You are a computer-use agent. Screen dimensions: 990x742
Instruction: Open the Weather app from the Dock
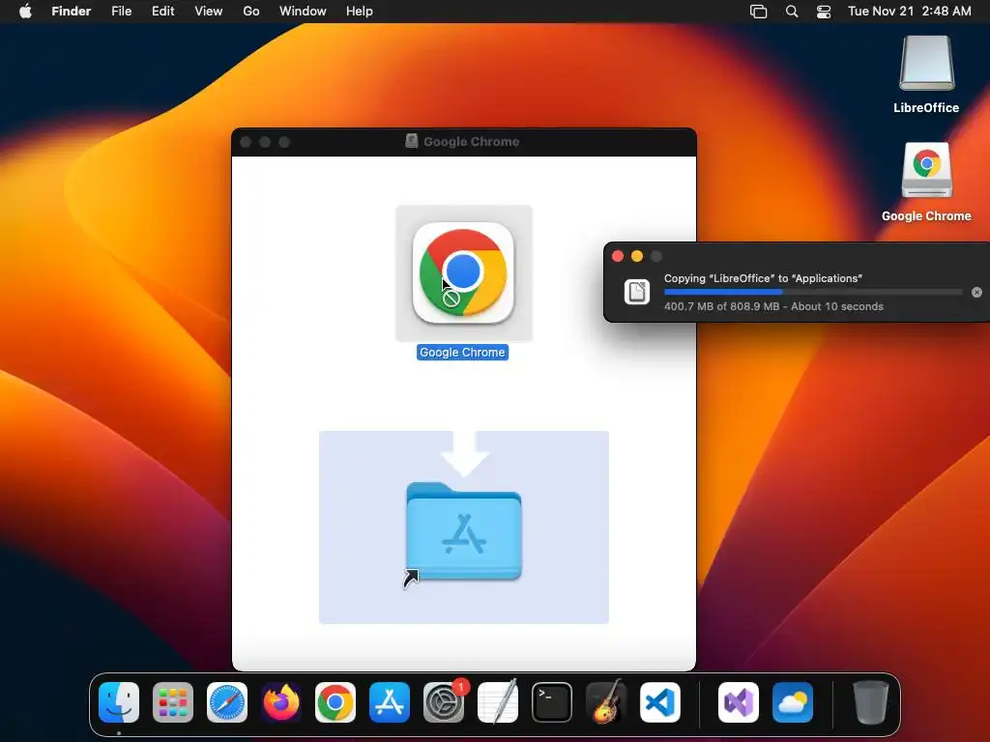[x=793, y=702]
